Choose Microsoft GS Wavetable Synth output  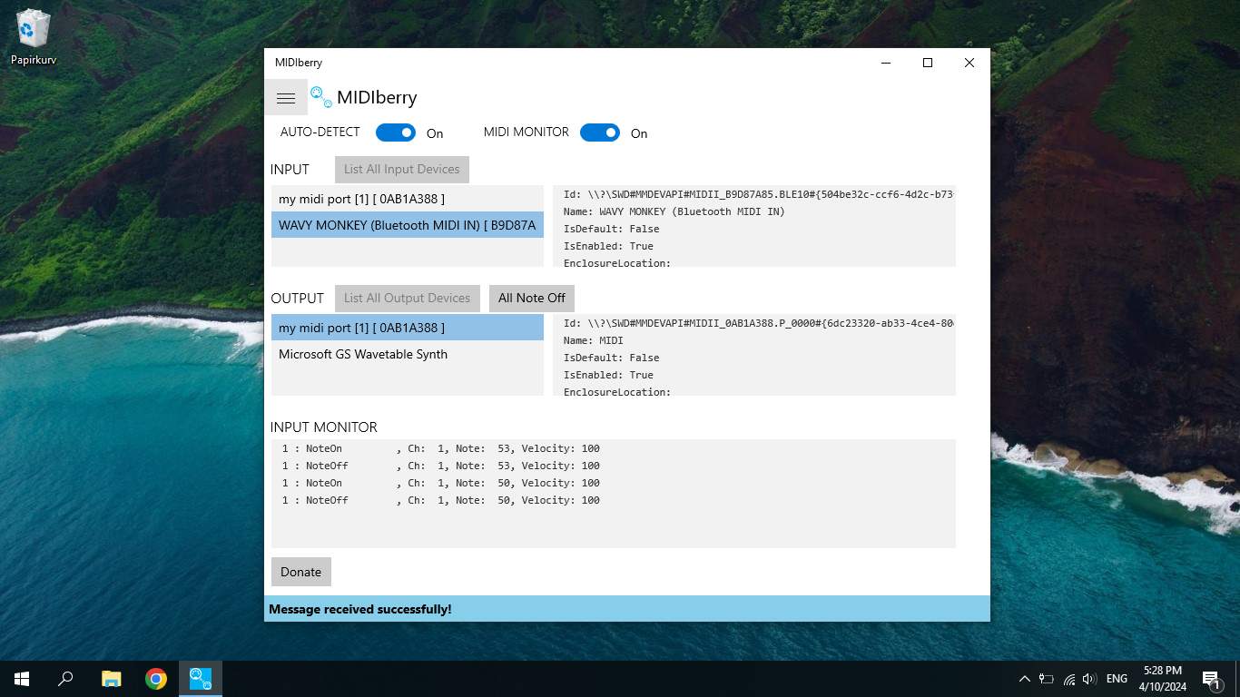[408, 354]
